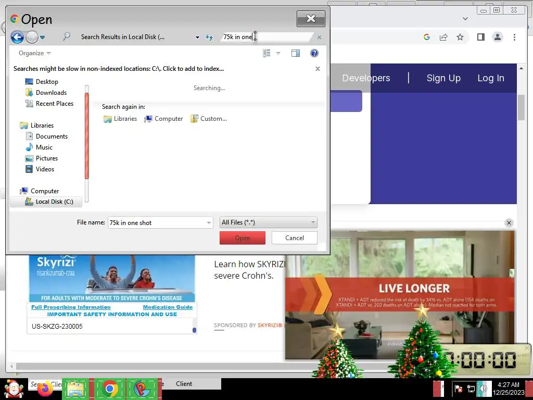533x400 pixels.
Task: Open Chrome three-dot menu
Action: point(514,37)
